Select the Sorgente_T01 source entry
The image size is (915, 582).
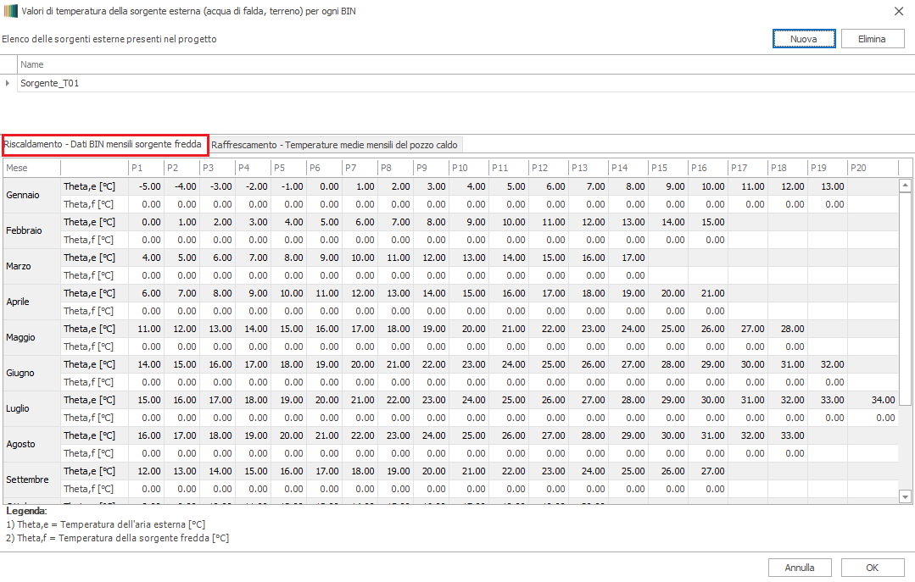click(50, 83)
